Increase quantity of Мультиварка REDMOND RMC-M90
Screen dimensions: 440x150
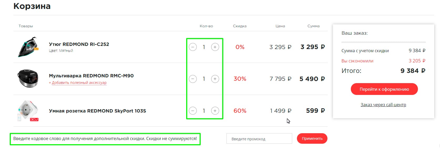215,79
